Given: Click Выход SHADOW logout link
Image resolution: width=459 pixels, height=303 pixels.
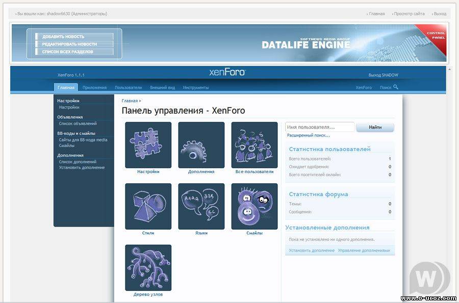Looking at the screenshot, I should (383, 75).
